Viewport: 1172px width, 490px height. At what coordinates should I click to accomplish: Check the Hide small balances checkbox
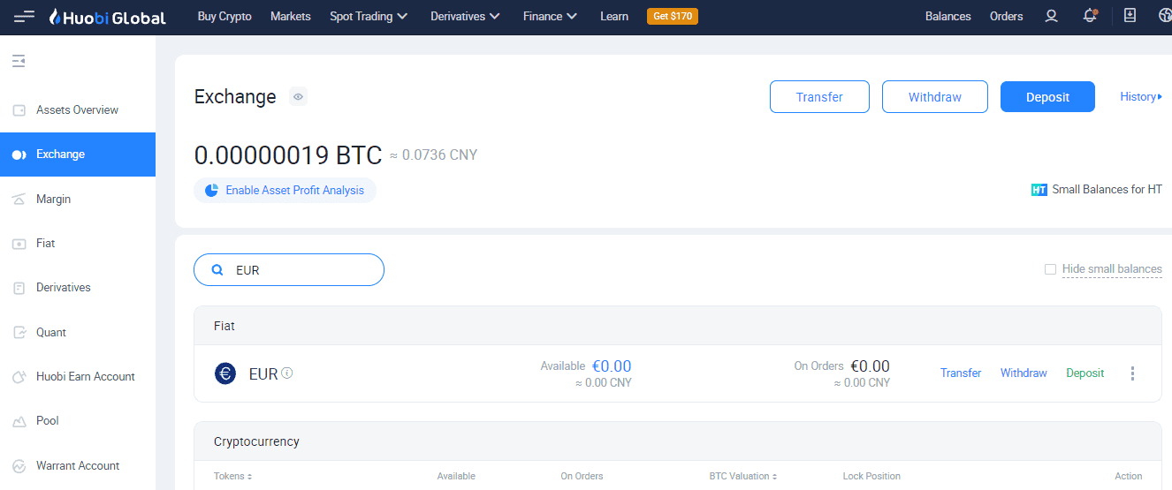[x=1050, y=269]
